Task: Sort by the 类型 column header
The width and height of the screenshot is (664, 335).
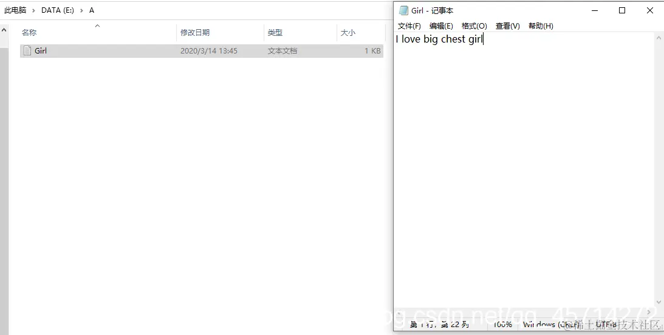Action: pyautogui.click(x=275, y=33)
